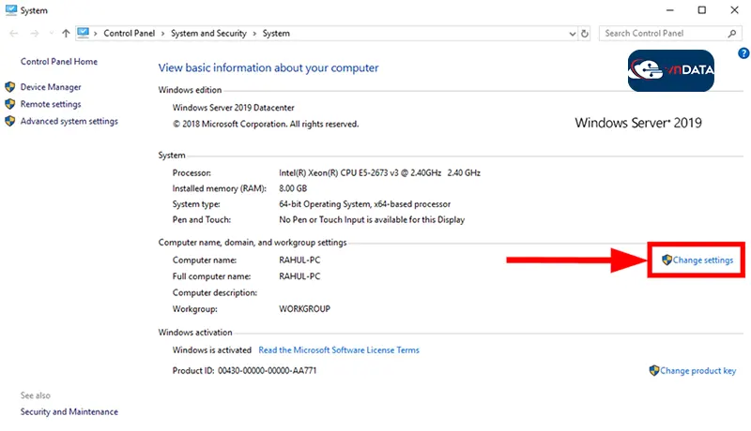Image resolution: width=751 pixels, height=431 pixels.
Task: Select Control Panel in the breadcrumb path
Action: [x=130, y=34]
